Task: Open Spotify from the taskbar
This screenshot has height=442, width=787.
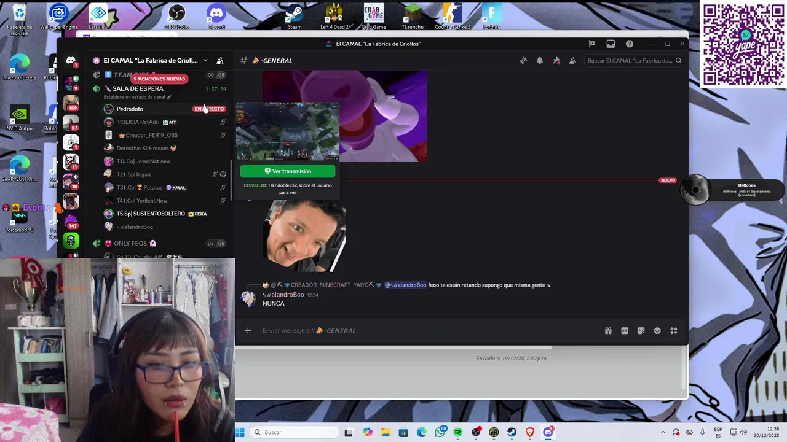Action: tap(457, 432)
